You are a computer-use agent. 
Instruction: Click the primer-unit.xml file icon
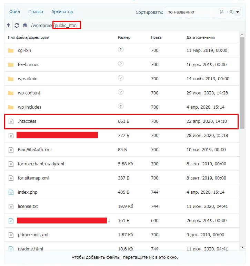11,235
